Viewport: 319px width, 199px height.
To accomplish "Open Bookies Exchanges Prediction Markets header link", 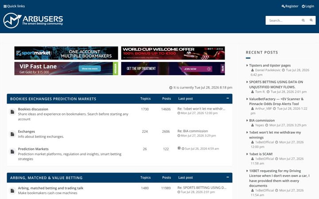I will coord(53,99).
